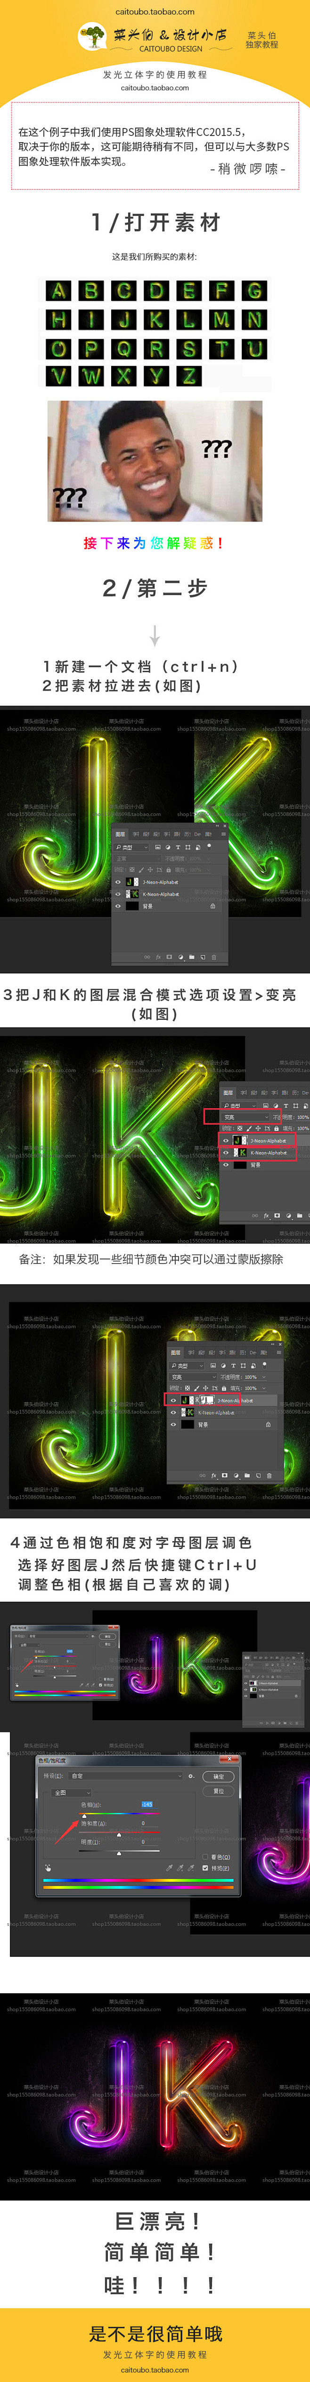Click add layer mask icon, step 2 panel bottom
Viewport: 310px width, 2382px height.
pos(170,957)
